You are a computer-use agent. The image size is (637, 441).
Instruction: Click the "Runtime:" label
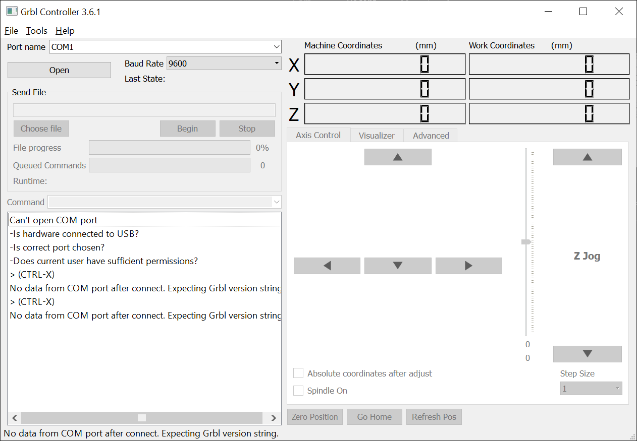[30, 181]
